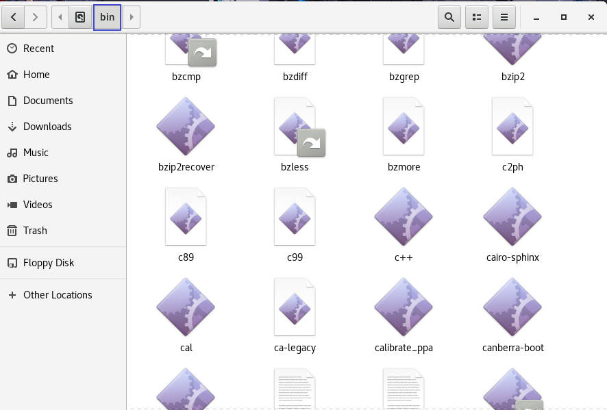The height and width of the screenshot is (410, 607).
Task: Open Music in the sidebar
Action: 63,153
